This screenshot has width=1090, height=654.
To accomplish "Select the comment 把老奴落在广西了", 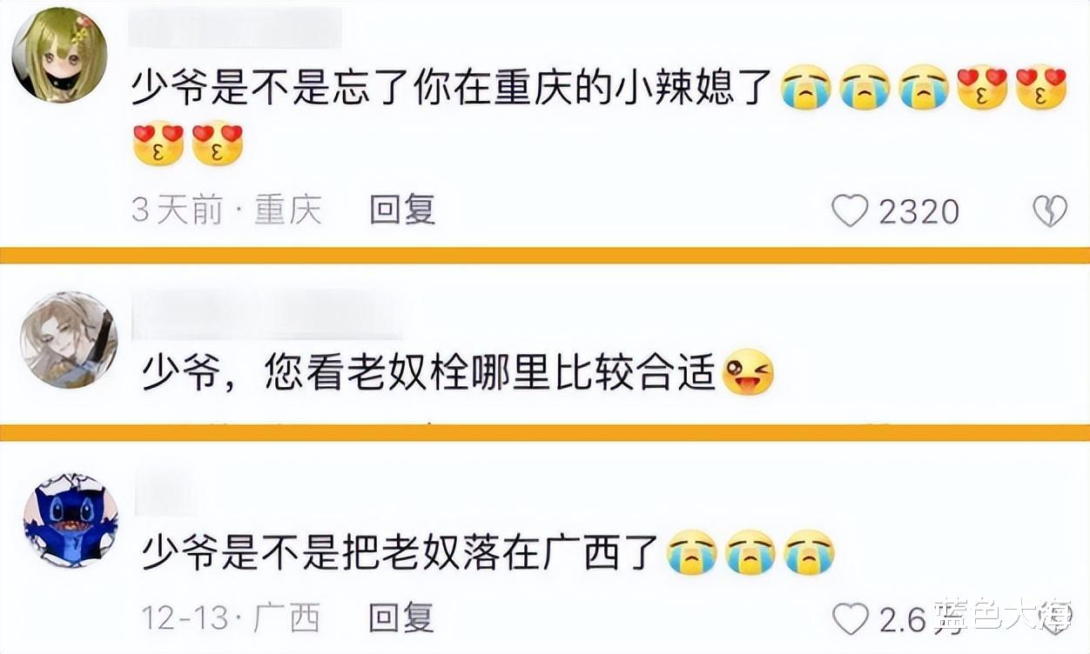I will tap(488, 553).
